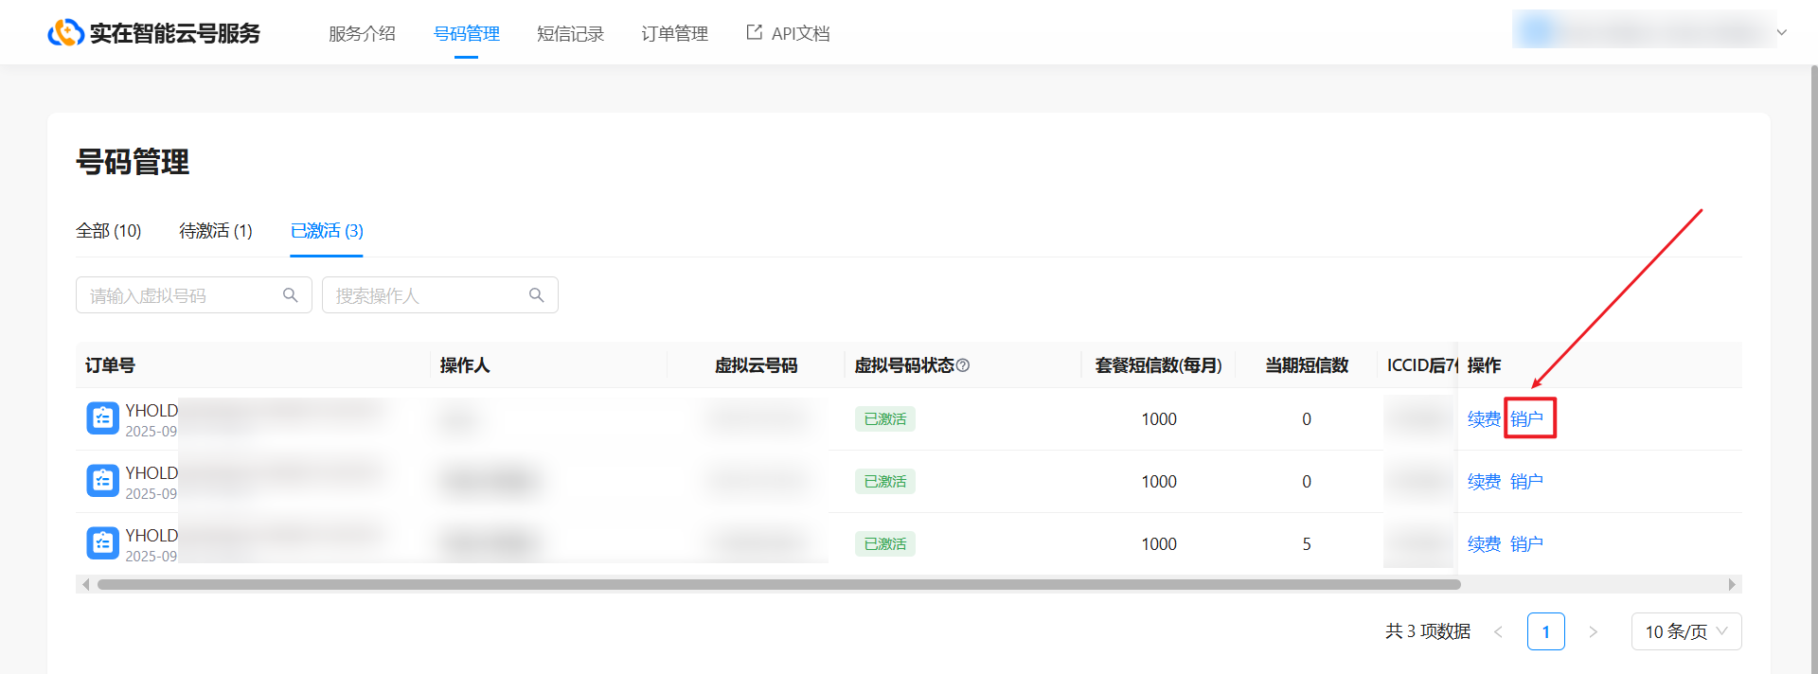Go to next page with right chevron
The height and width of the screenshot is (674, 1818).
[x=1593, y=631]
